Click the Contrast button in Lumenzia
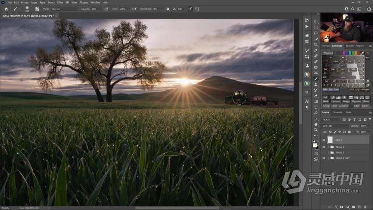Viewport: 373px width, 210px height. pos(336,101)
